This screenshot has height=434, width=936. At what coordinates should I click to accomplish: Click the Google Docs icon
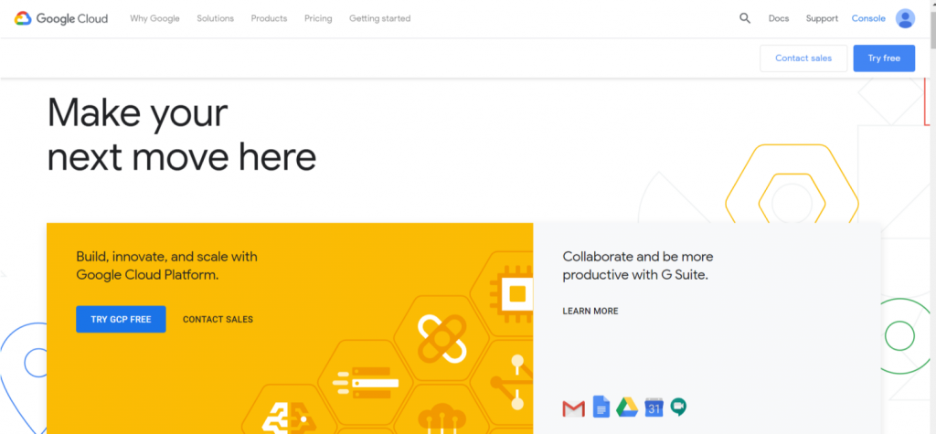pyautogui.click(x=601, y=407)
